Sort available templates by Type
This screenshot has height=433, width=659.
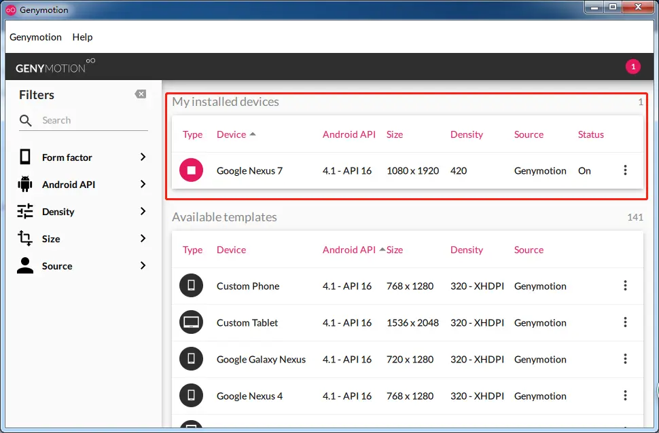[x=192, y=250]
